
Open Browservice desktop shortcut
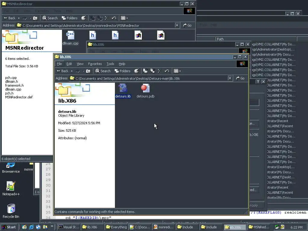11,168
